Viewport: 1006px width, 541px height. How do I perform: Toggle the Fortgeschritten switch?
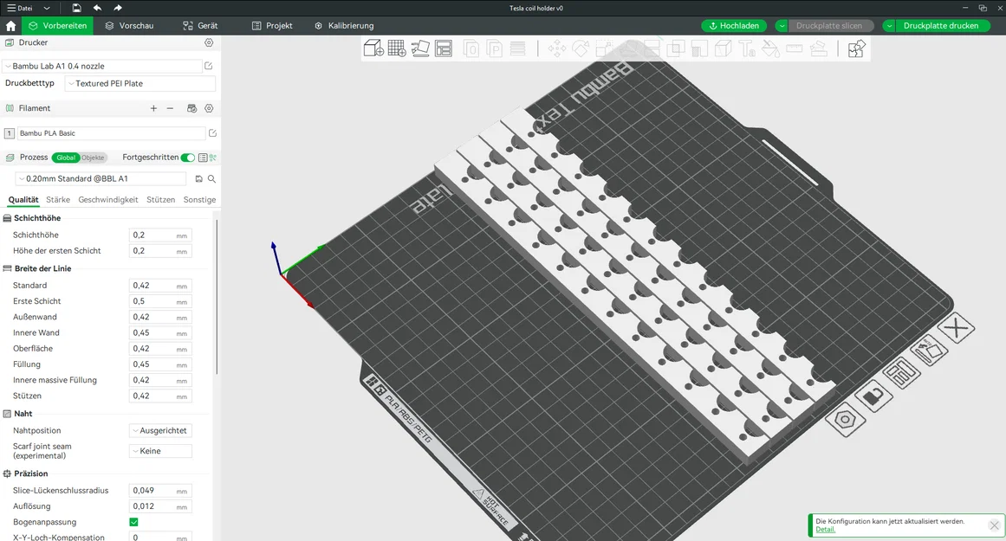(x=188, y=158)
